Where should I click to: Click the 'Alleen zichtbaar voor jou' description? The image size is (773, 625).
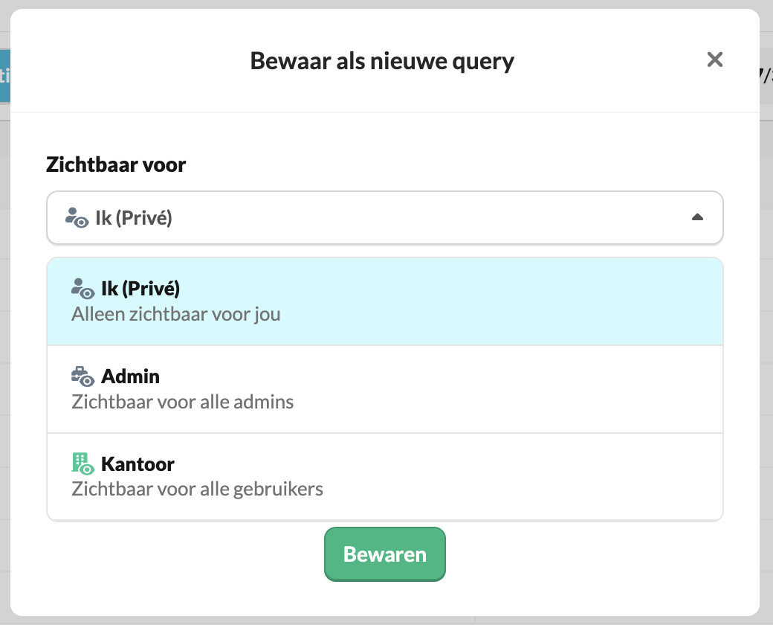click(x=176, y=314)
